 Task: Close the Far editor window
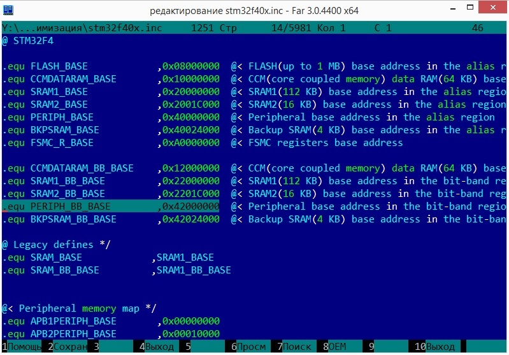[x=493, y=7]
